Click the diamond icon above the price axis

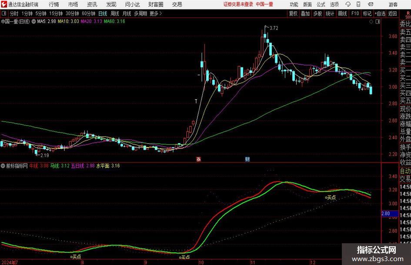click(x=371, y=22)
